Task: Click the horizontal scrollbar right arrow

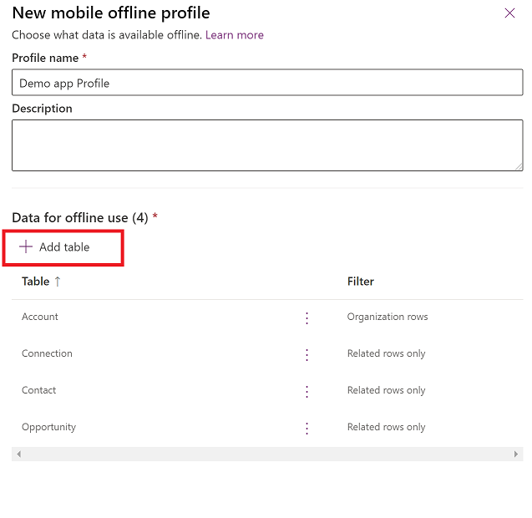Action: (517, 454)
